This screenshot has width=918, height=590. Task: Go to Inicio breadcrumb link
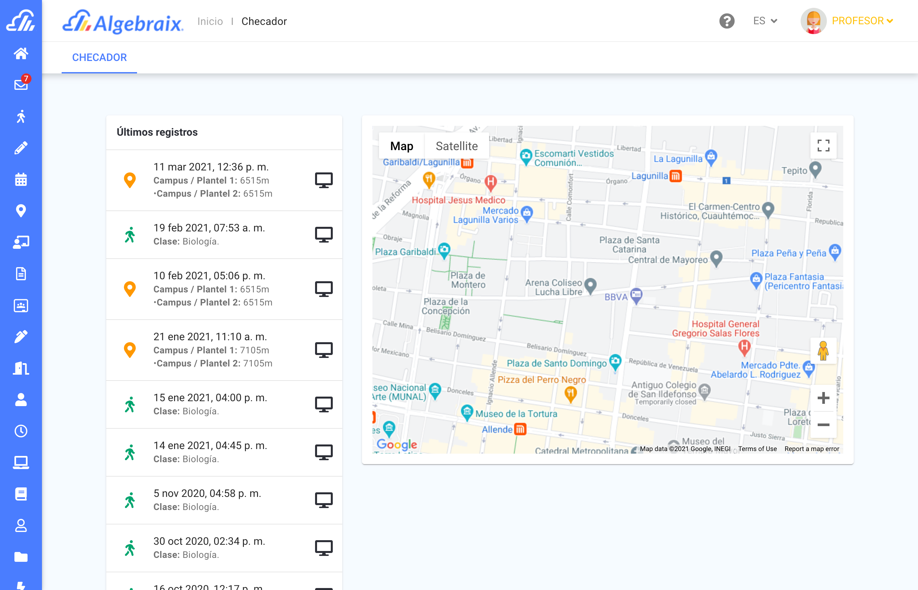coord(210,21)
